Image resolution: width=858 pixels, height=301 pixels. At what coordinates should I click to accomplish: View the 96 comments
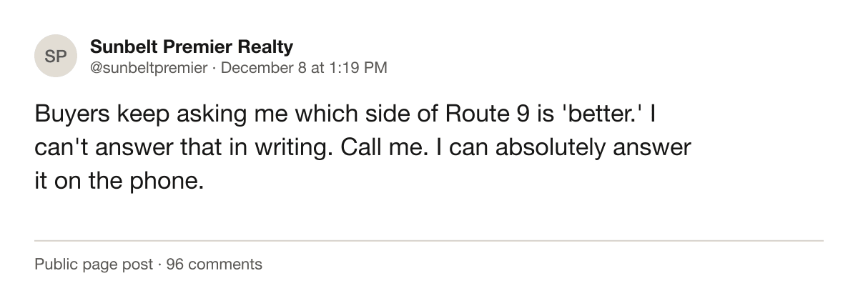click(214, 265)
